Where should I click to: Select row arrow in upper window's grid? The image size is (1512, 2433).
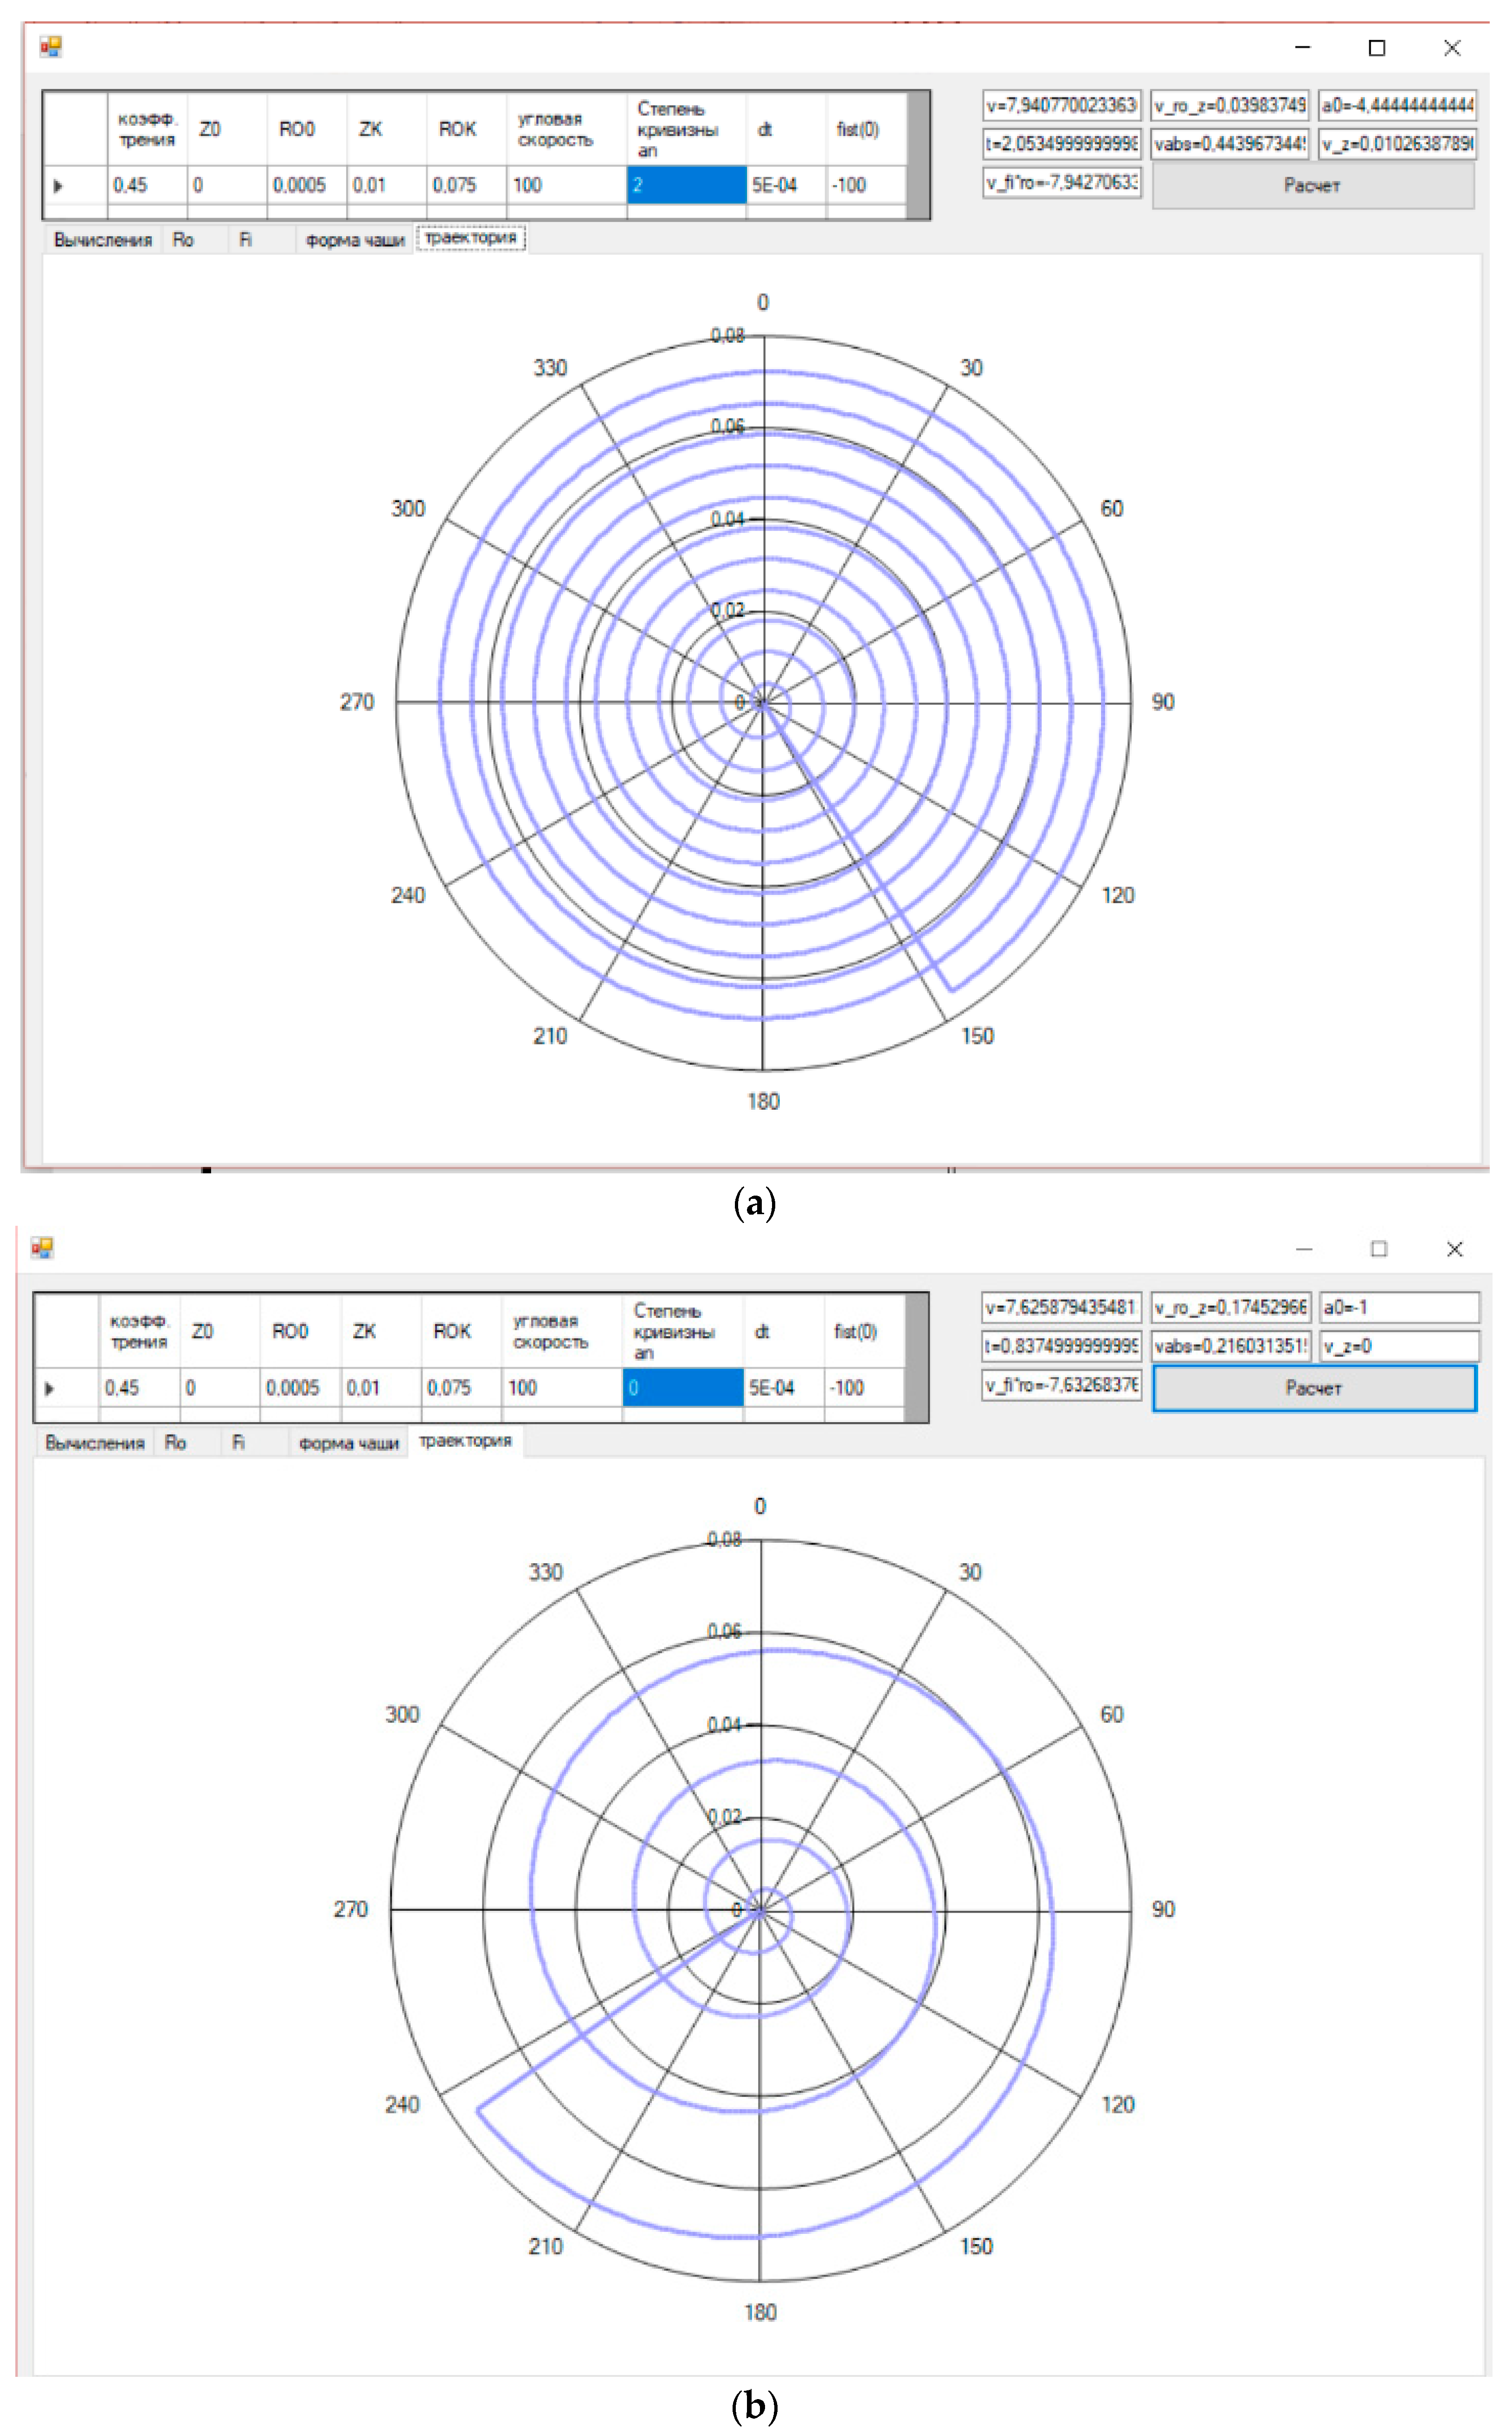click(x=58, y=186)
